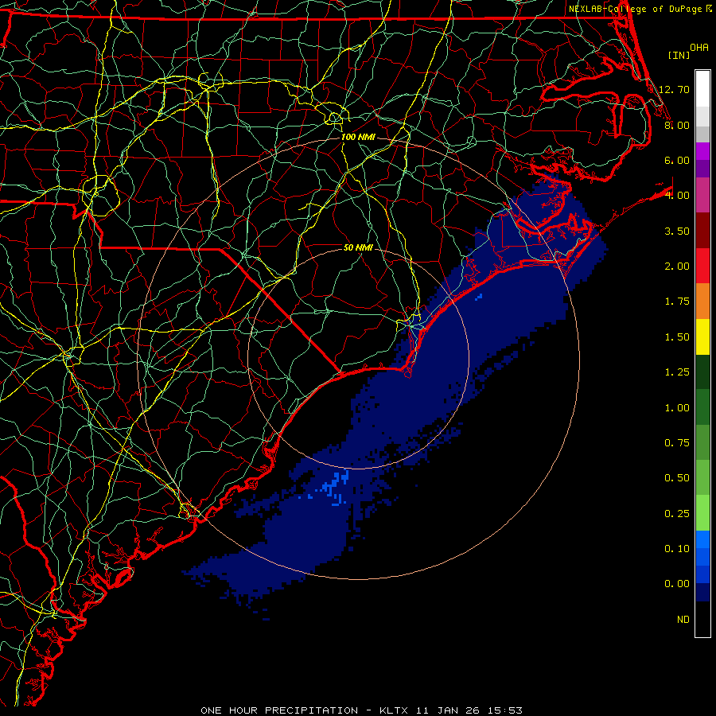Click the '8.00' legend value

pyautogui.click(x=677, y=125)
